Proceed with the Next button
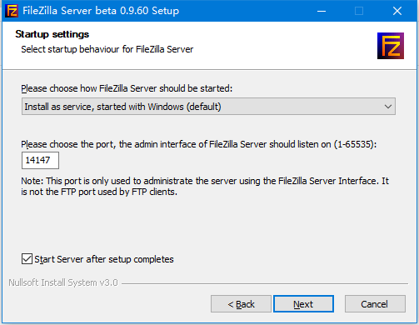 pyautogui.click(x=303, y=304)
